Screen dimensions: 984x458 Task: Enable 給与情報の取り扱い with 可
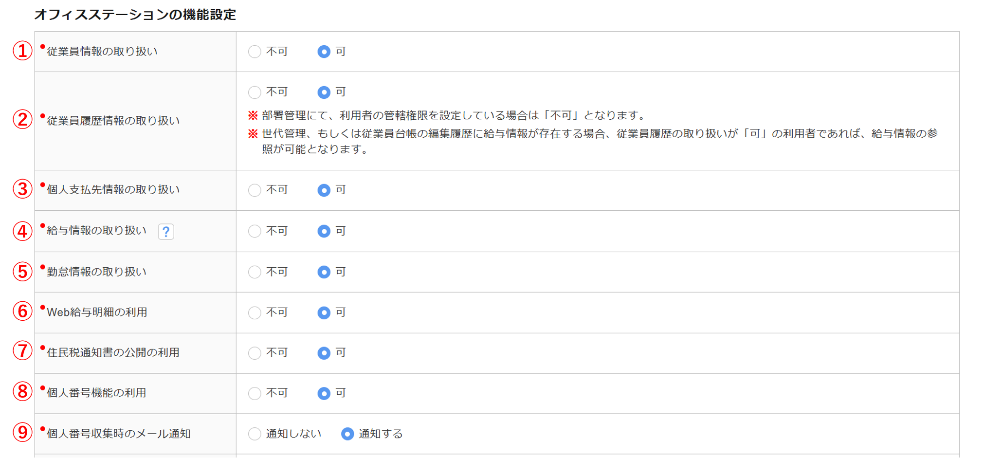(324, 231)
